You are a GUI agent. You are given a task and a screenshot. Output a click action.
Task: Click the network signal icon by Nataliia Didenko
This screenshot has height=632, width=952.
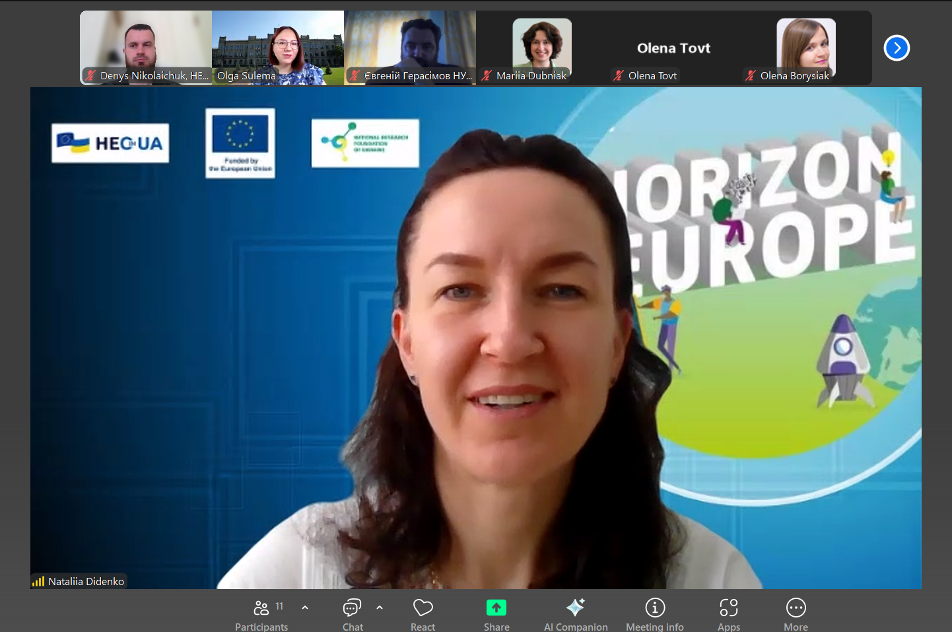tap(38, 581)
